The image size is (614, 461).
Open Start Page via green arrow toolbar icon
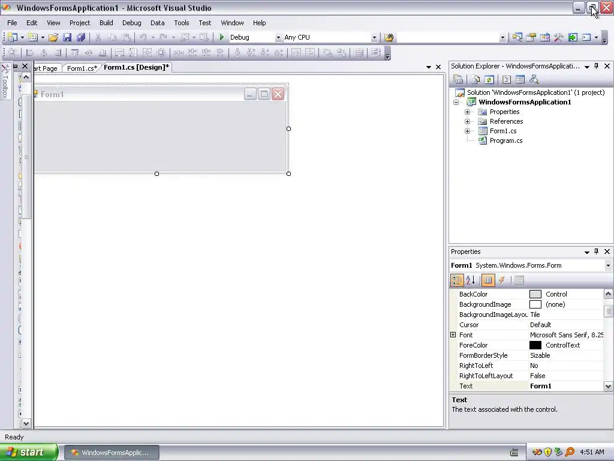573,37
